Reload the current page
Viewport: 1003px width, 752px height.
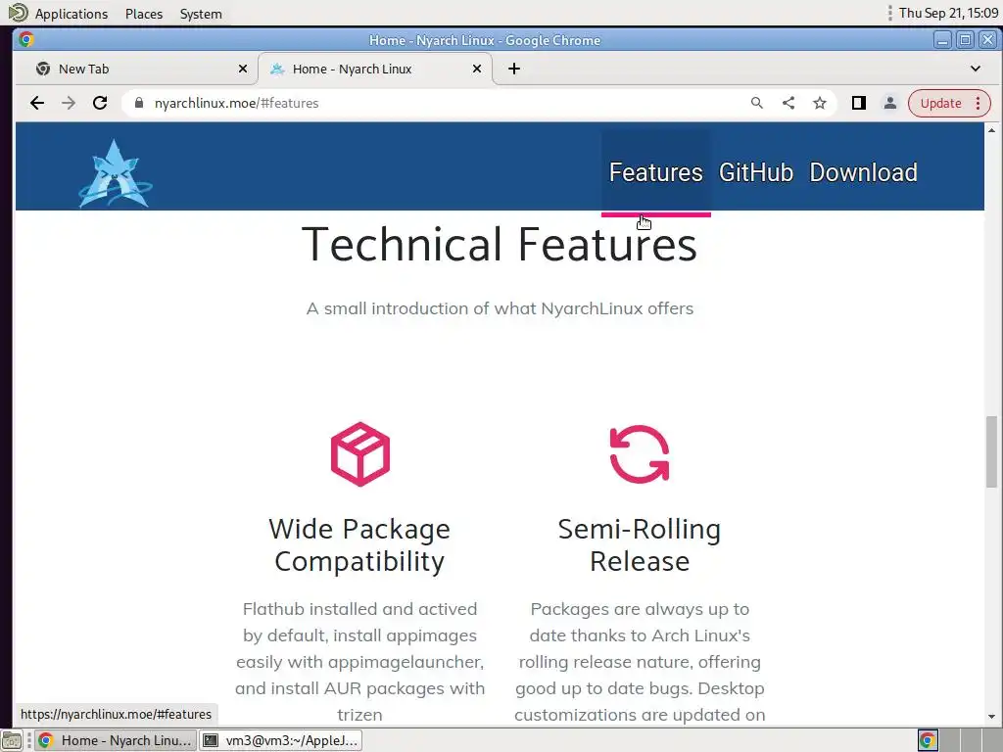(x=100, y=103)
